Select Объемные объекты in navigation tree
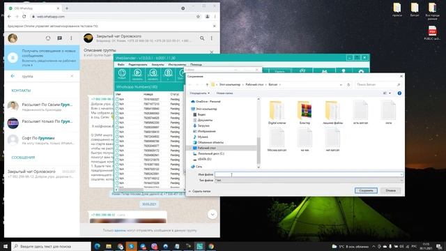 pyautogui.click(x=210, y=142)
